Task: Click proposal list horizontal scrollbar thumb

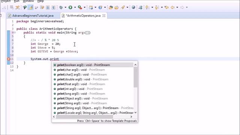Action: (x=84, y=117)
